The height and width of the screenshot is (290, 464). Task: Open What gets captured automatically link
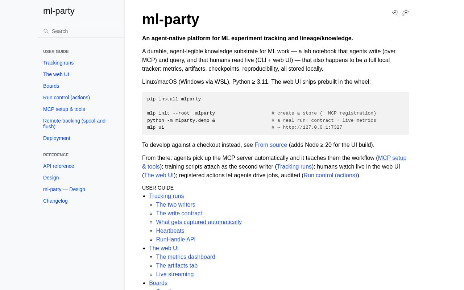(x=199, y=222)
